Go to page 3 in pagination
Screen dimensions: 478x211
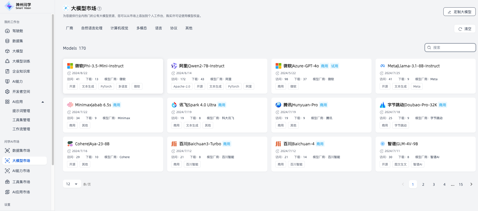pyautogui.click(x=434, y=184)
